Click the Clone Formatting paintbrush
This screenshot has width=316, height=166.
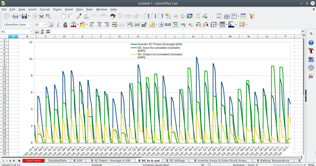79,16
